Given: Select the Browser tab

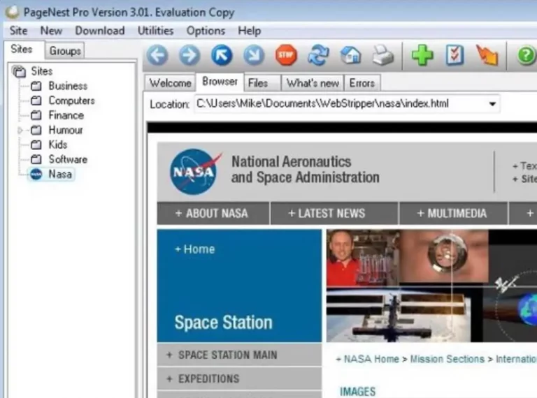Looking at the screenshot, I should (x=220, y=82).
